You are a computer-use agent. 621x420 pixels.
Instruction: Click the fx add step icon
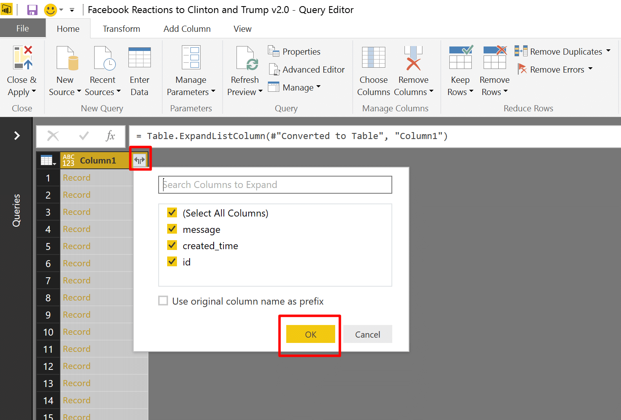[110, 136]
